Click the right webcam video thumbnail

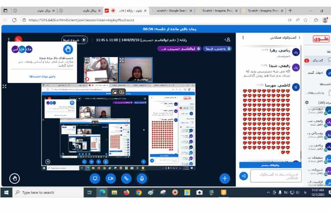tap(135, 69)
